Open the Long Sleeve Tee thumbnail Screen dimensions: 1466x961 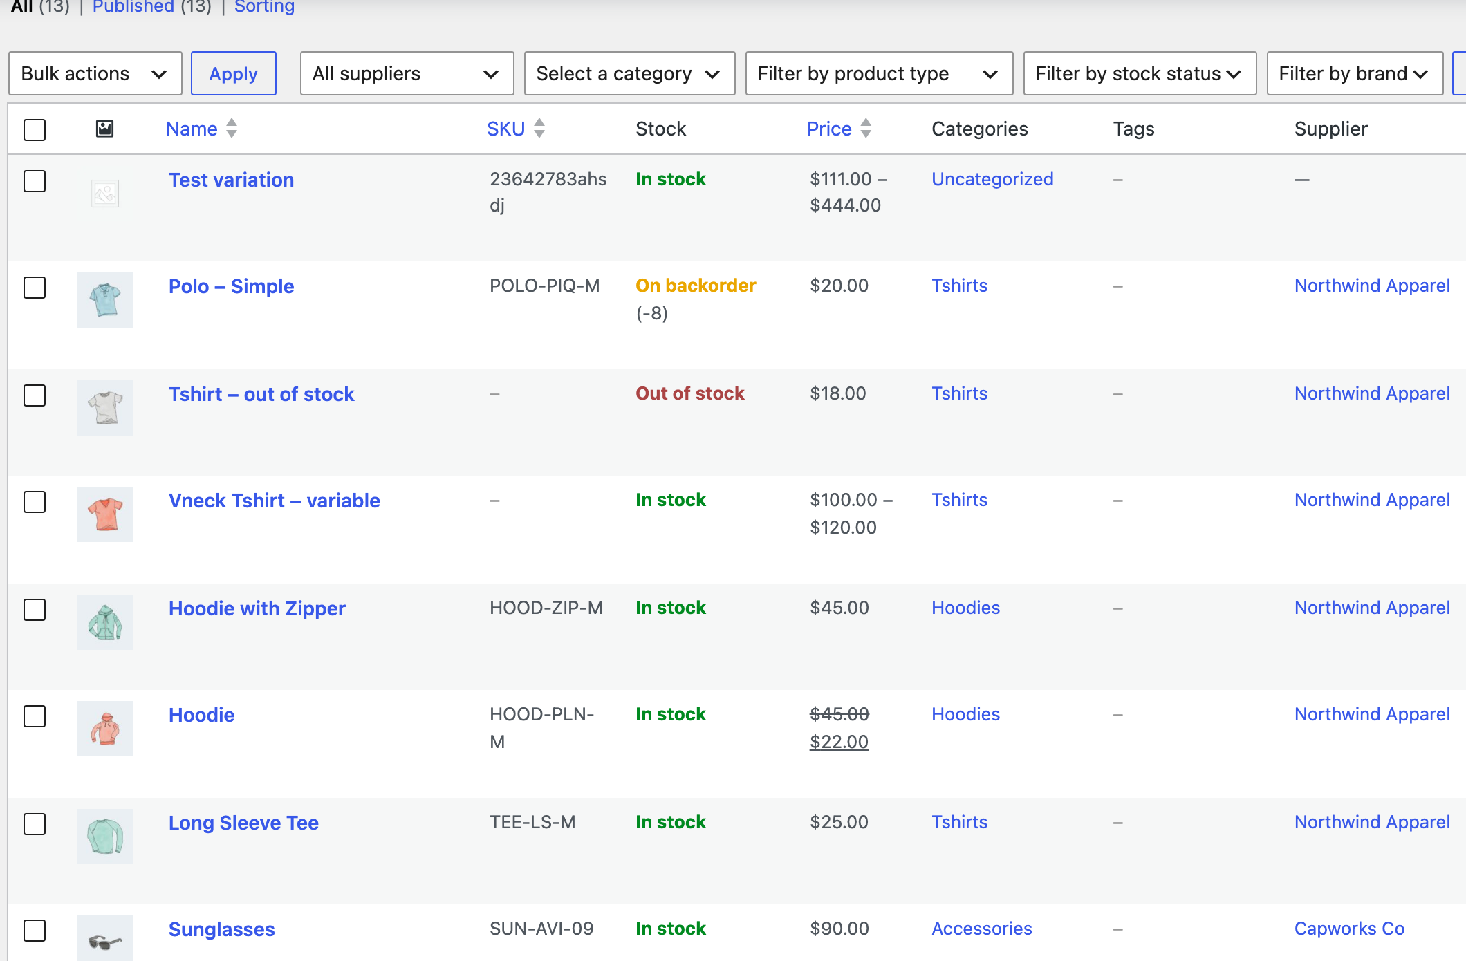coord(105,837)
